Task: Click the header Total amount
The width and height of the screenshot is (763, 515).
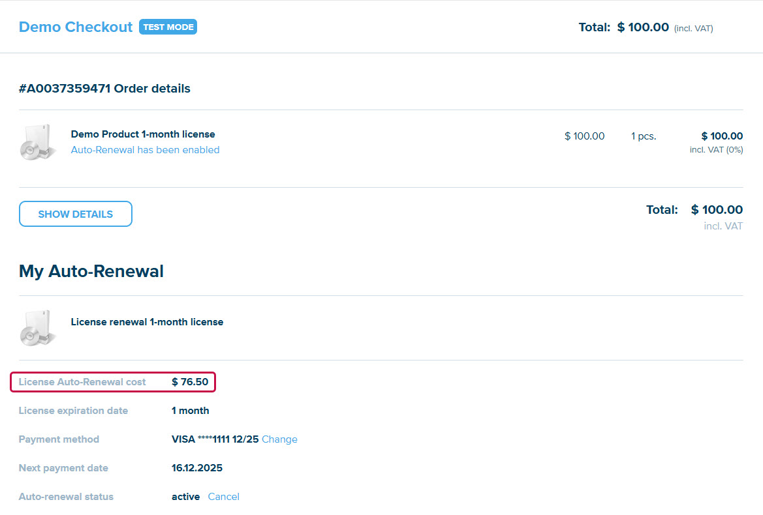Action: click(x=643, y=27)
